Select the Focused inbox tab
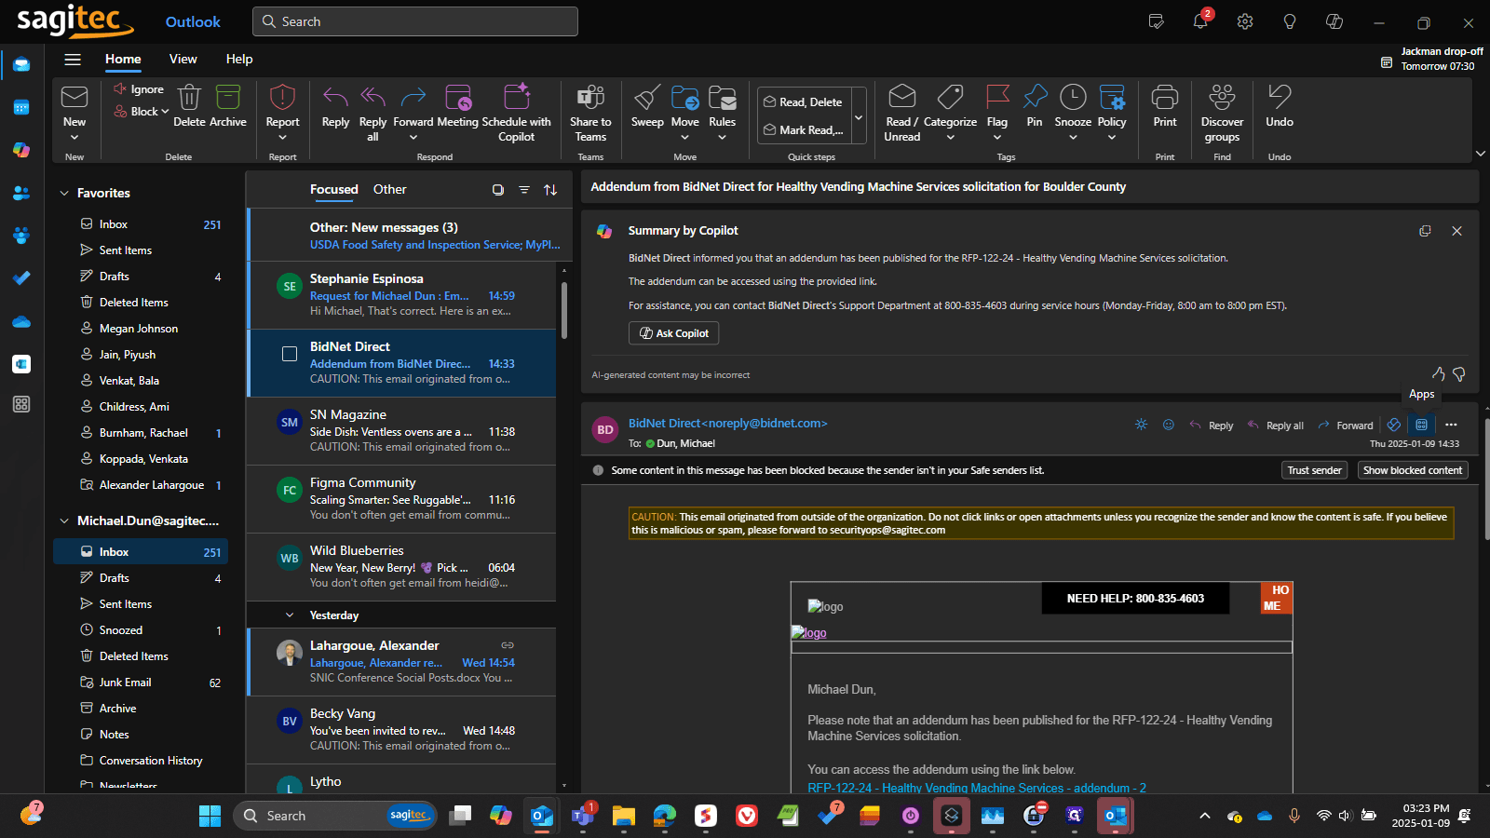1490x838 pixels. click(x=334, y=190)
